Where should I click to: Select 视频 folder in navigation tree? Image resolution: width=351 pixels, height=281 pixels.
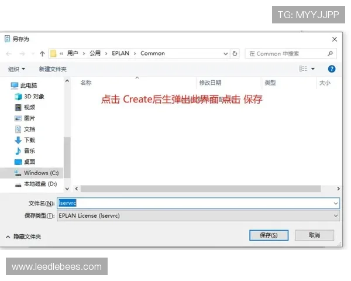25,107
